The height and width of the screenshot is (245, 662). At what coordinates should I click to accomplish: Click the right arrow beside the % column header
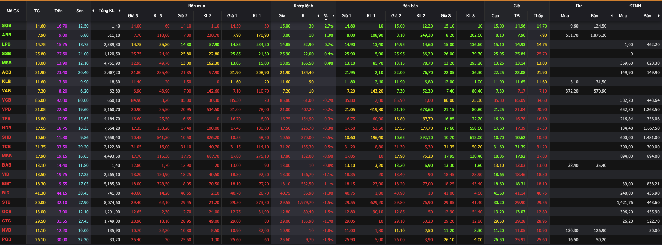point(333,16)
